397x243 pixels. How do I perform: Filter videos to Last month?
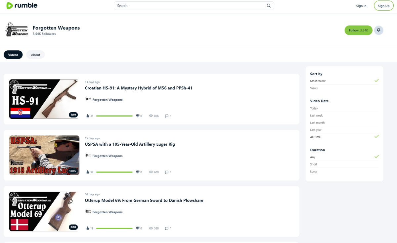point(317,123)
